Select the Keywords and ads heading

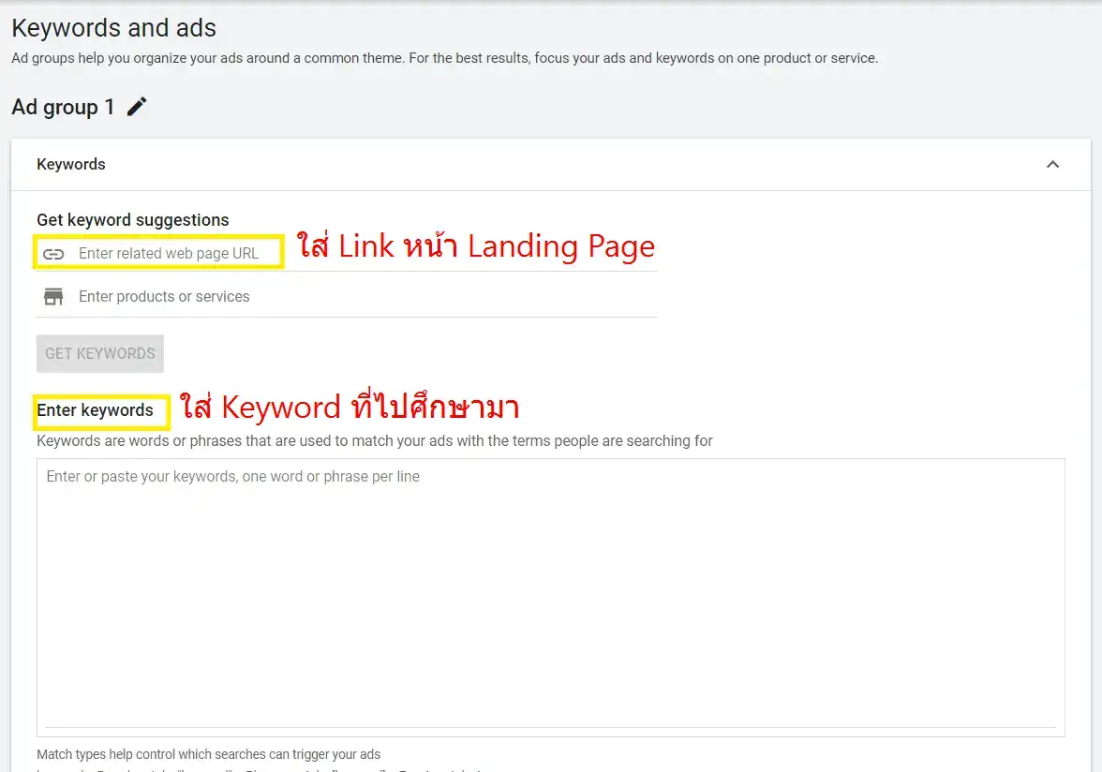pyautogui.click(x=114, y=28)
